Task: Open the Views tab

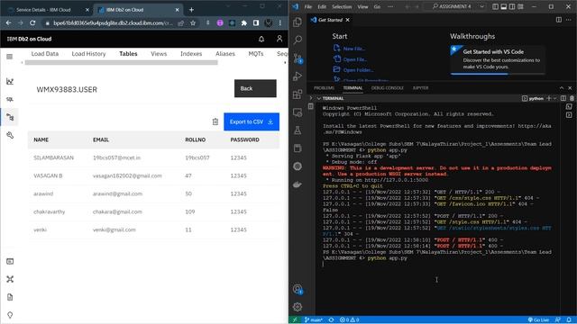Action: [159, 54]
